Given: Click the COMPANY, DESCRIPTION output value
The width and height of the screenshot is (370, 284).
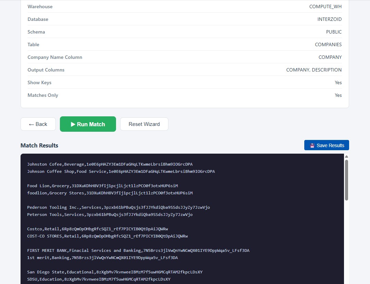Looking at the screenshot, I should [314, 70].
